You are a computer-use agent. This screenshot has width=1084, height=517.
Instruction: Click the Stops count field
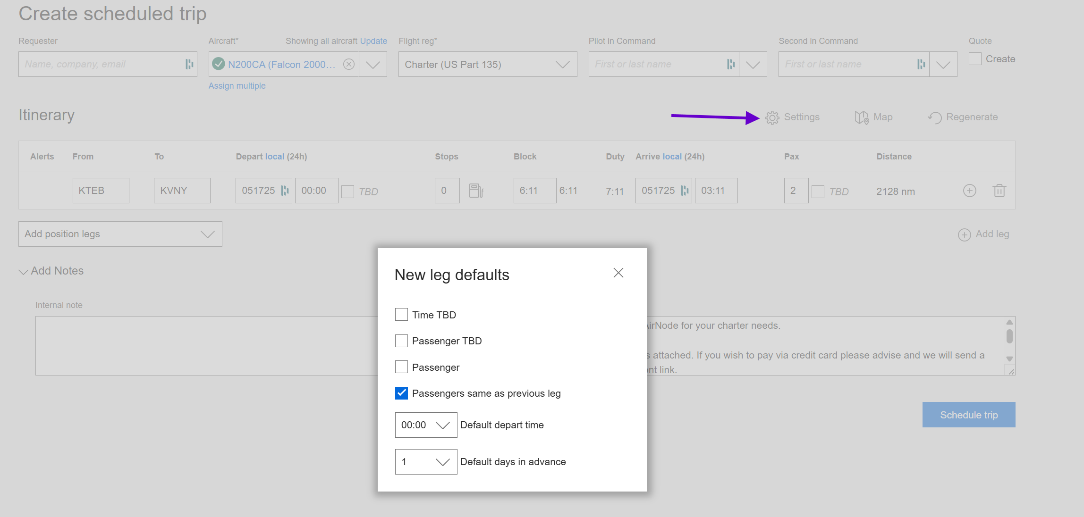click(x=447, y=191)
